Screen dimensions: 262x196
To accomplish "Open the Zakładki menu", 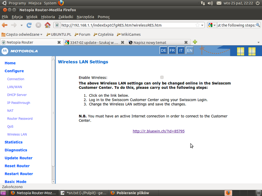I will (66, 17).
